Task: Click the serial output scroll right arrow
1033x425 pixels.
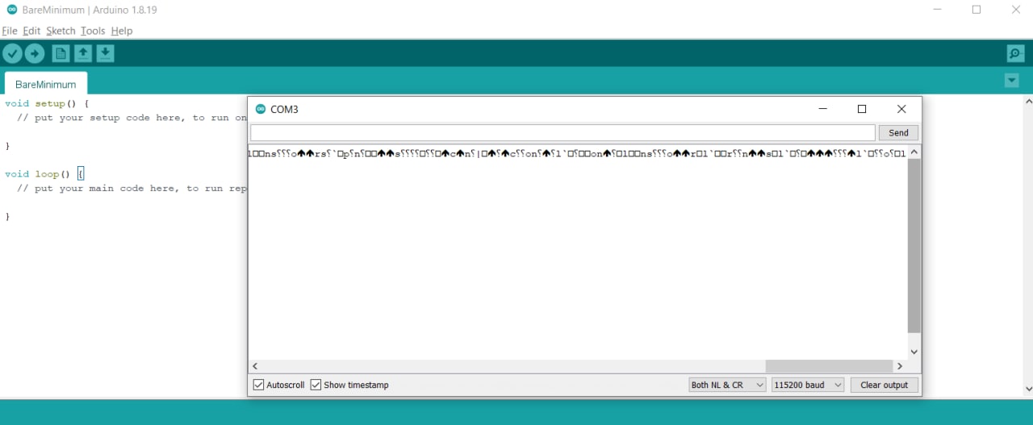Action: tap(900, 366)
